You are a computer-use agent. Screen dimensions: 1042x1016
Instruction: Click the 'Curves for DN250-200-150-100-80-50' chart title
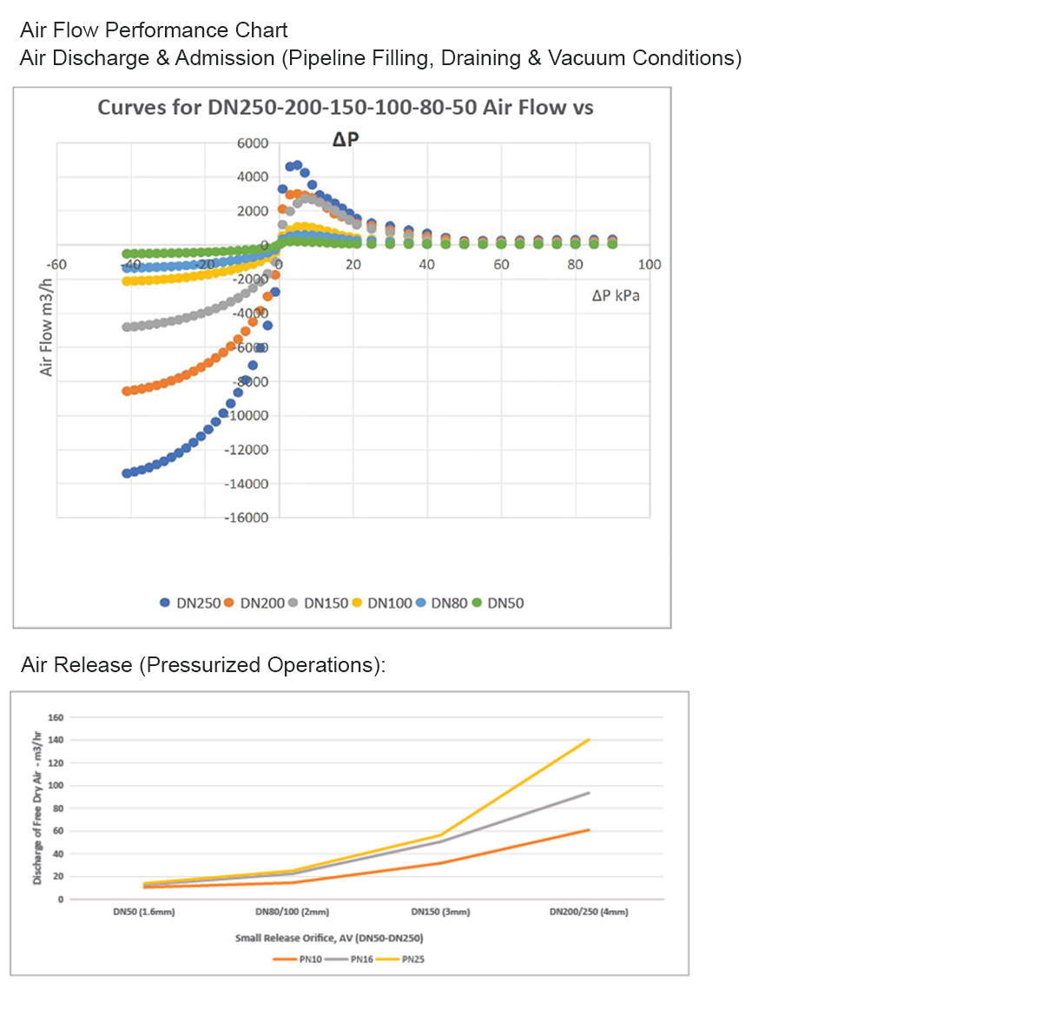[345, 108]
